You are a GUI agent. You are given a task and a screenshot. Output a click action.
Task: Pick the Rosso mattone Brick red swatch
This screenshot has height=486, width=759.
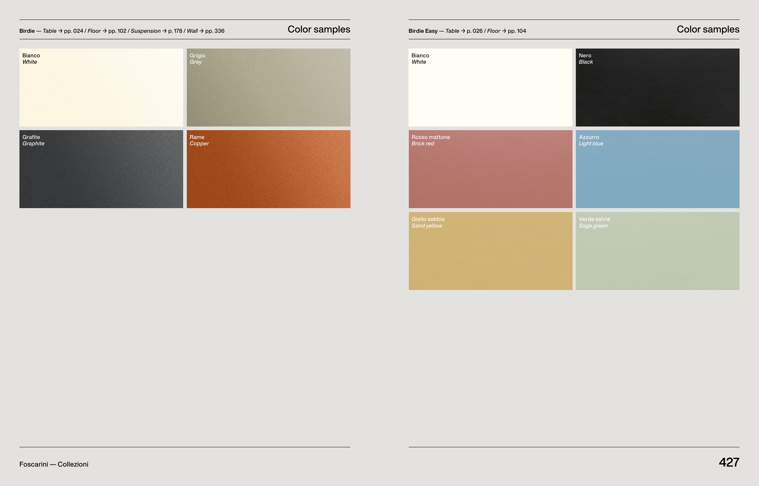click(x=490, y=169)
